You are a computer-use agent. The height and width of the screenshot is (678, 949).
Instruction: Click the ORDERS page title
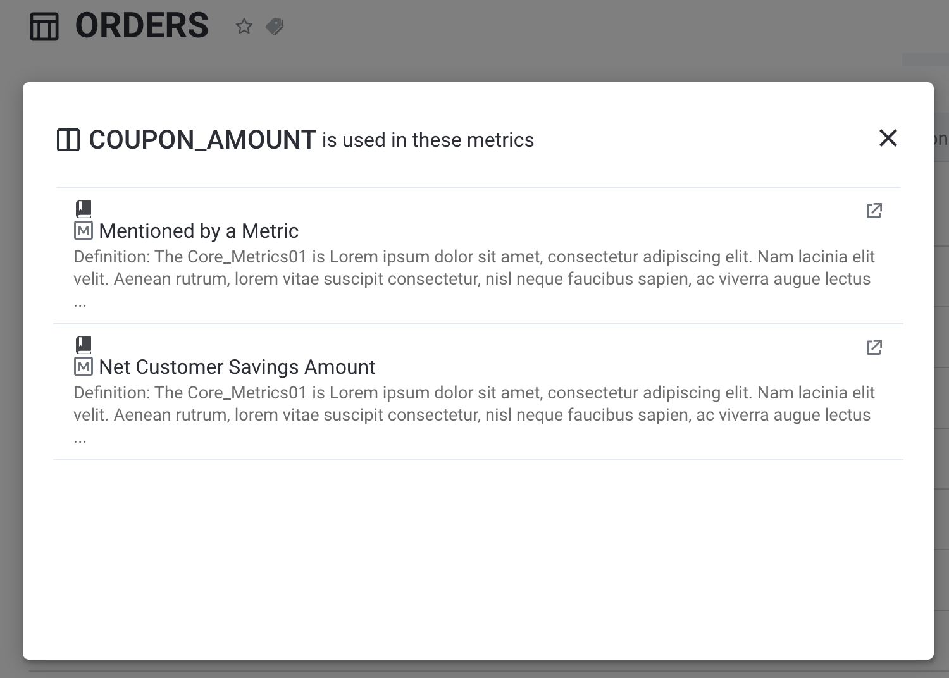(x=142, y=26)
